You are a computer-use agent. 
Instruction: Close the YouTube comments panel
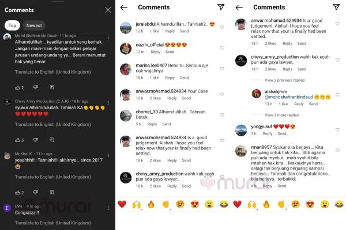tap(108, 10)
